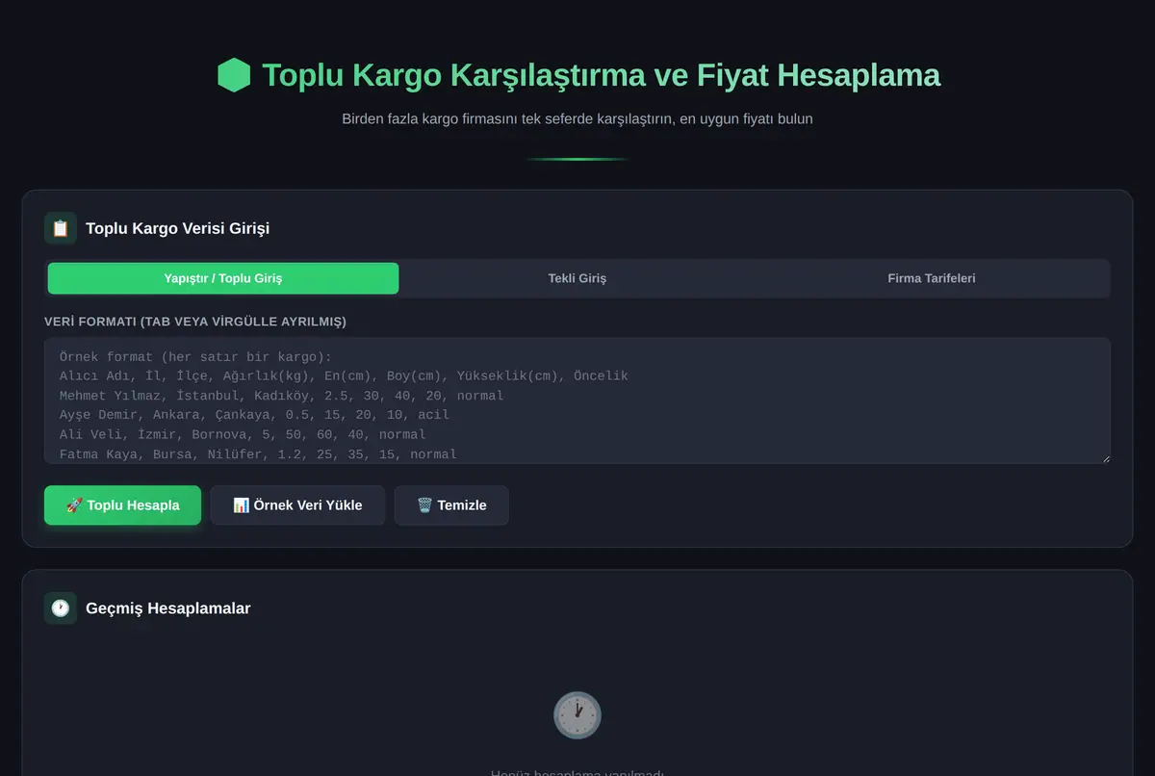Click the page title Toplu Kargo Karşılaştırma
This screenshot has height=776, width=1155.
tap(601, 75)
